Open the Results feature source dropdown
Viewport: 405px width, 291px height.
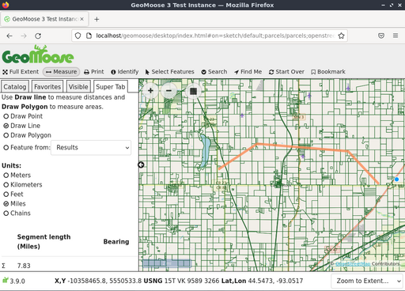pyautogui.click(x=91, y=148)
